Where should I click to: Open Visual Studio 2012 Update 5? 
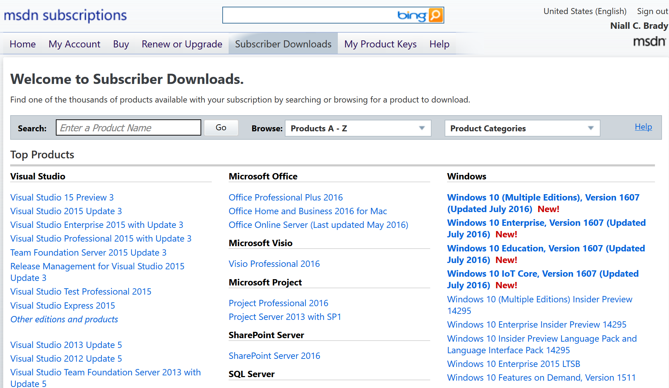point(66,359)
